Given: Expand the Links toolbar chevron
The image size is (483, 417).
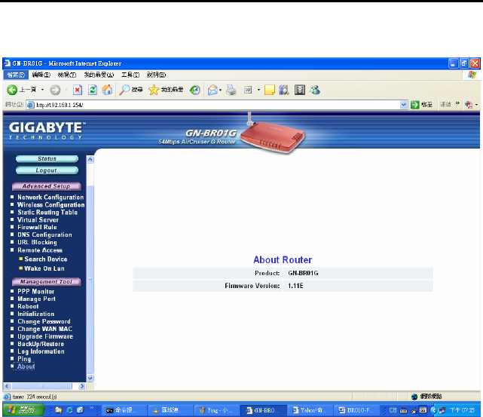Looking at the screenshot, I should (x=457, y=104).
